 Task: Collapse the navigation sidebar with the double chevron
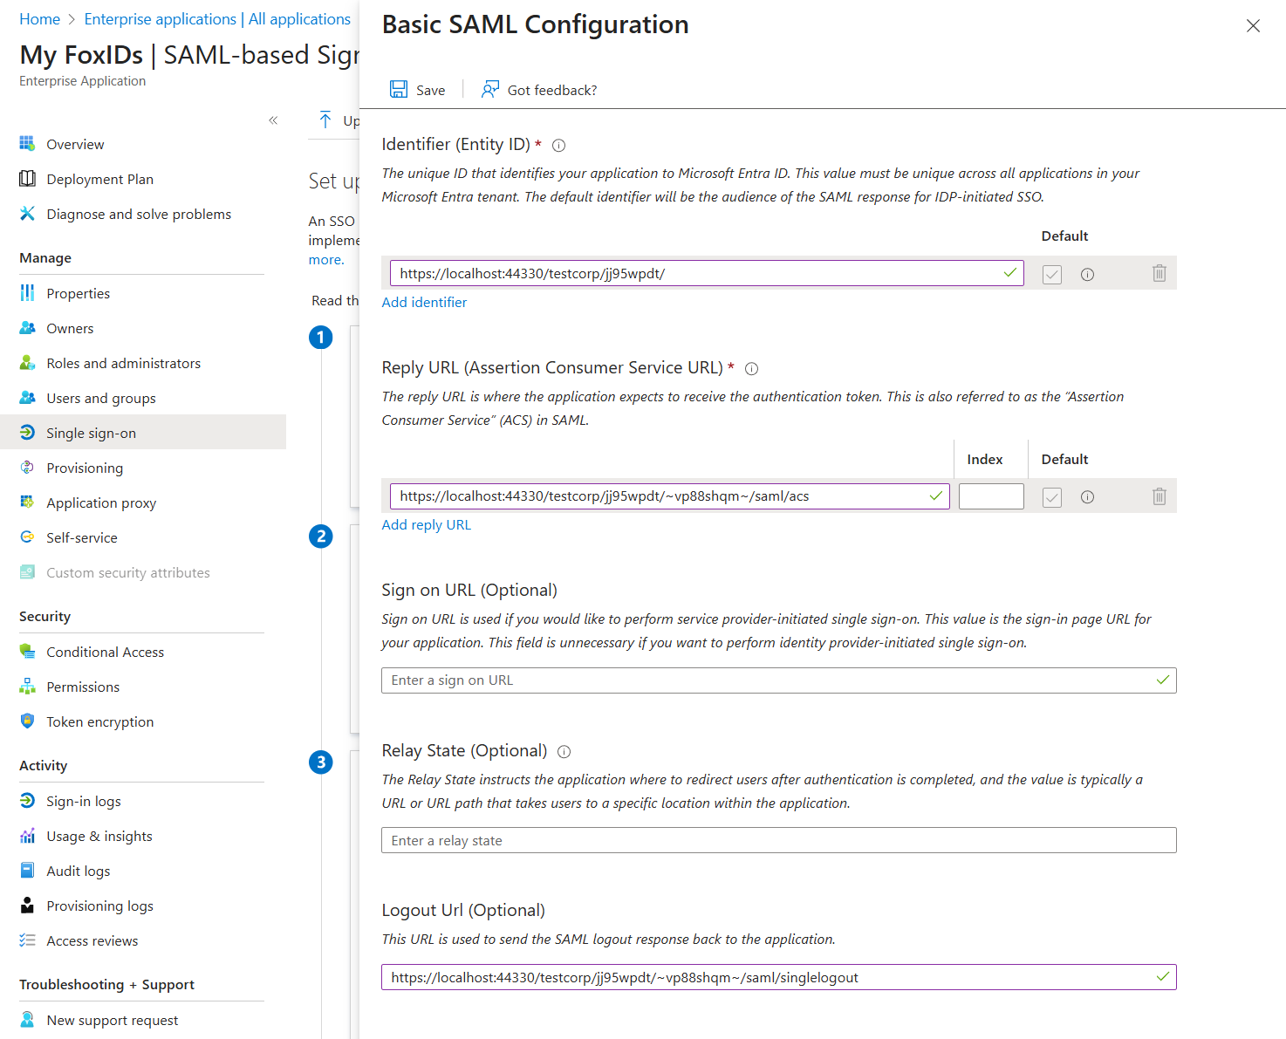coord(273,120)
